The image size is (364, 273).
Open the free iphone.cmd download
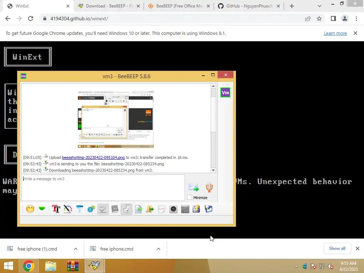pyautogui.click(x=117, y=249)
